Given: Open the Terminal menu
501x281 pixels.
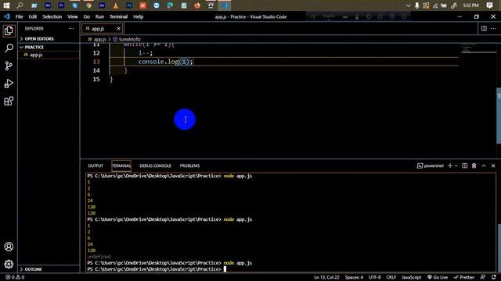Looking at the screenshot, I should coord(118,16).
